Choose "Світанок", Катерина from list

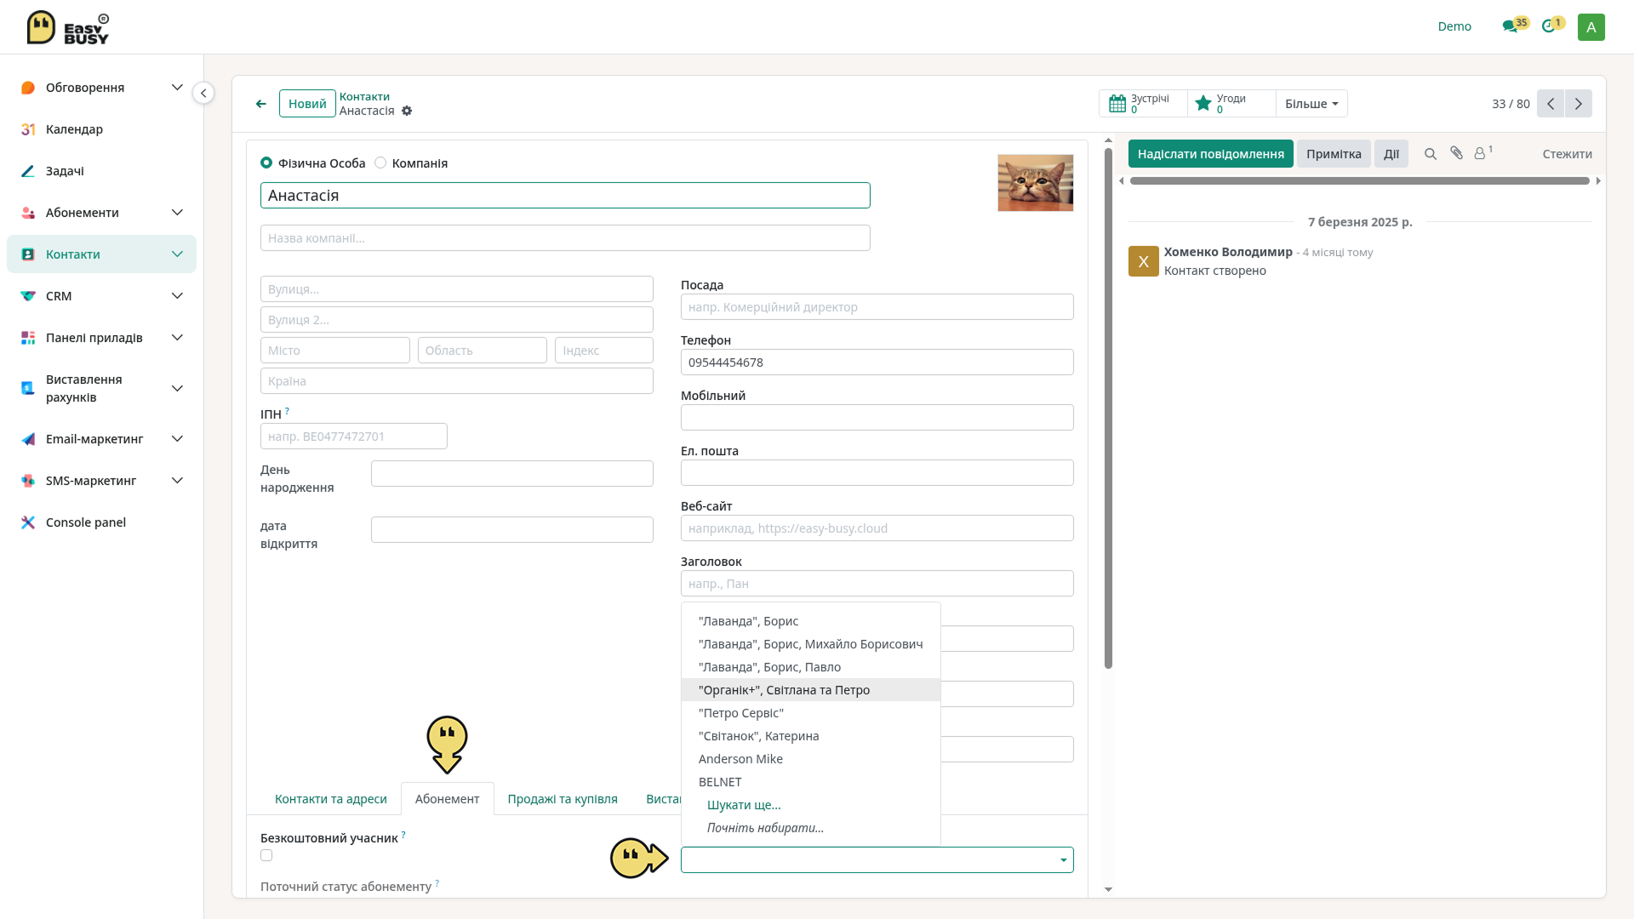[x=811, y=736]
